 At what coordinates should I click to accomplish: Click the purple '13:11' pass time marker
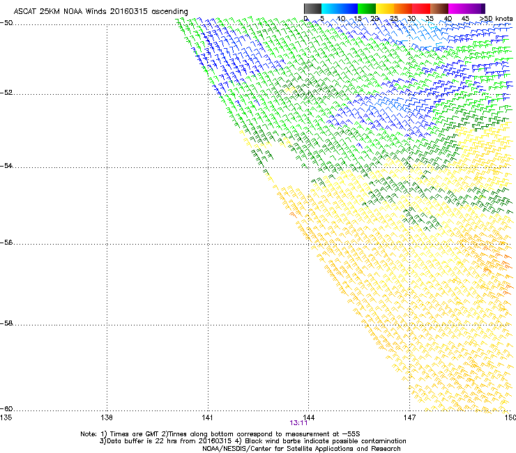[298, 423]
